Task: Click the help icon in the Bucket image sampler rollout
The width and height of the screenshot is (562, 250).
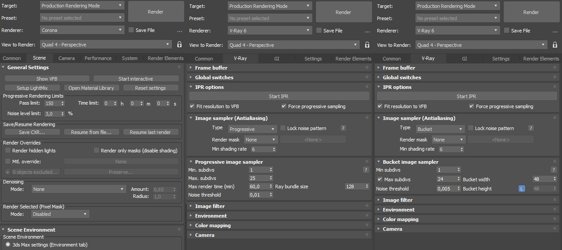Action: (554, 170)
